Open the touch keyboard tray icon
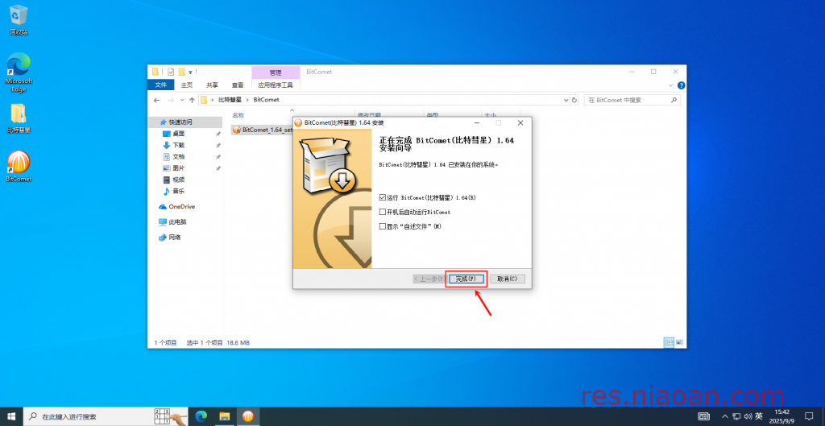 tap(704, 416)
